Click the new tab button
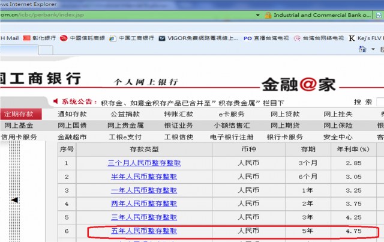This screenshot has width=384, height=242. click(46, 50)
